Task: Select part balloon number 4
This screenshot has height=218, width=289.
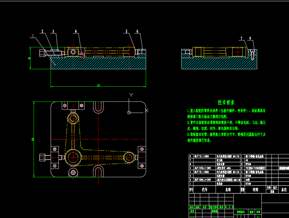Action: point(76,31)
